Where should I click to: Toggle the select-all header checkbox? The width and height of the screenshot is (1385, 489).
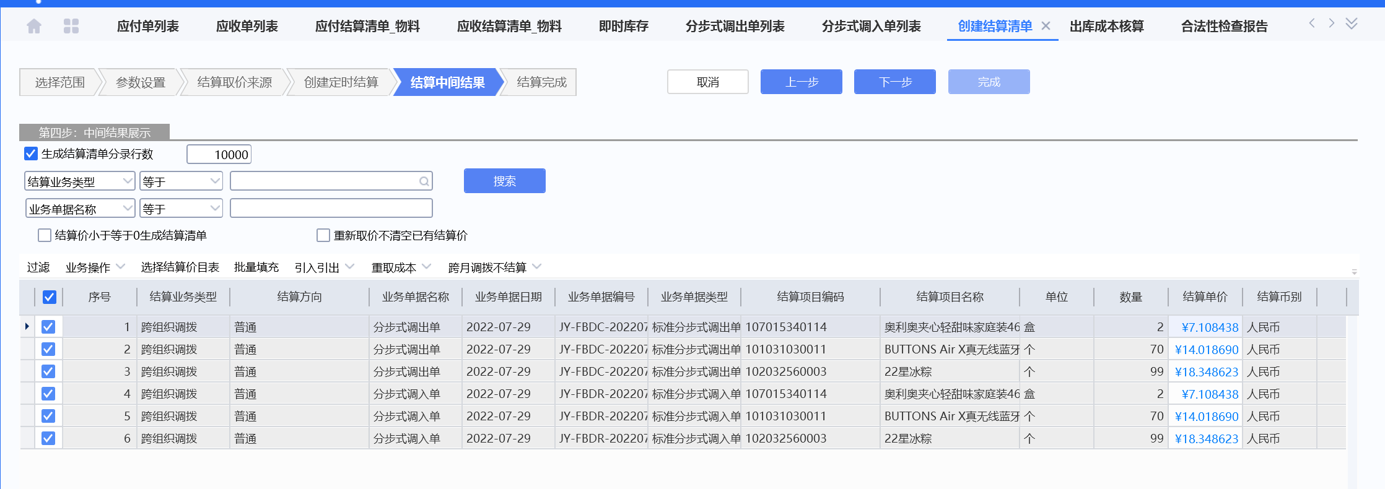pos(50,297)
